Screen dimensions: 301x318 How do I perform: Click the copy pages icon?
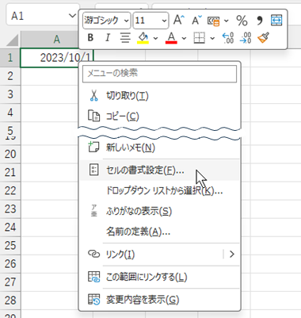pyautogui.click(x=93, y=116)
